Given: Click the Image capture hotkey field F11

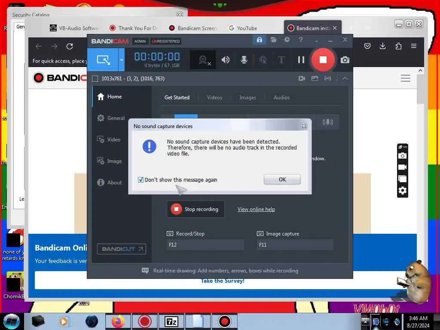Looking at the screenshot, I should pyautogui.click(x=295, y=244).
